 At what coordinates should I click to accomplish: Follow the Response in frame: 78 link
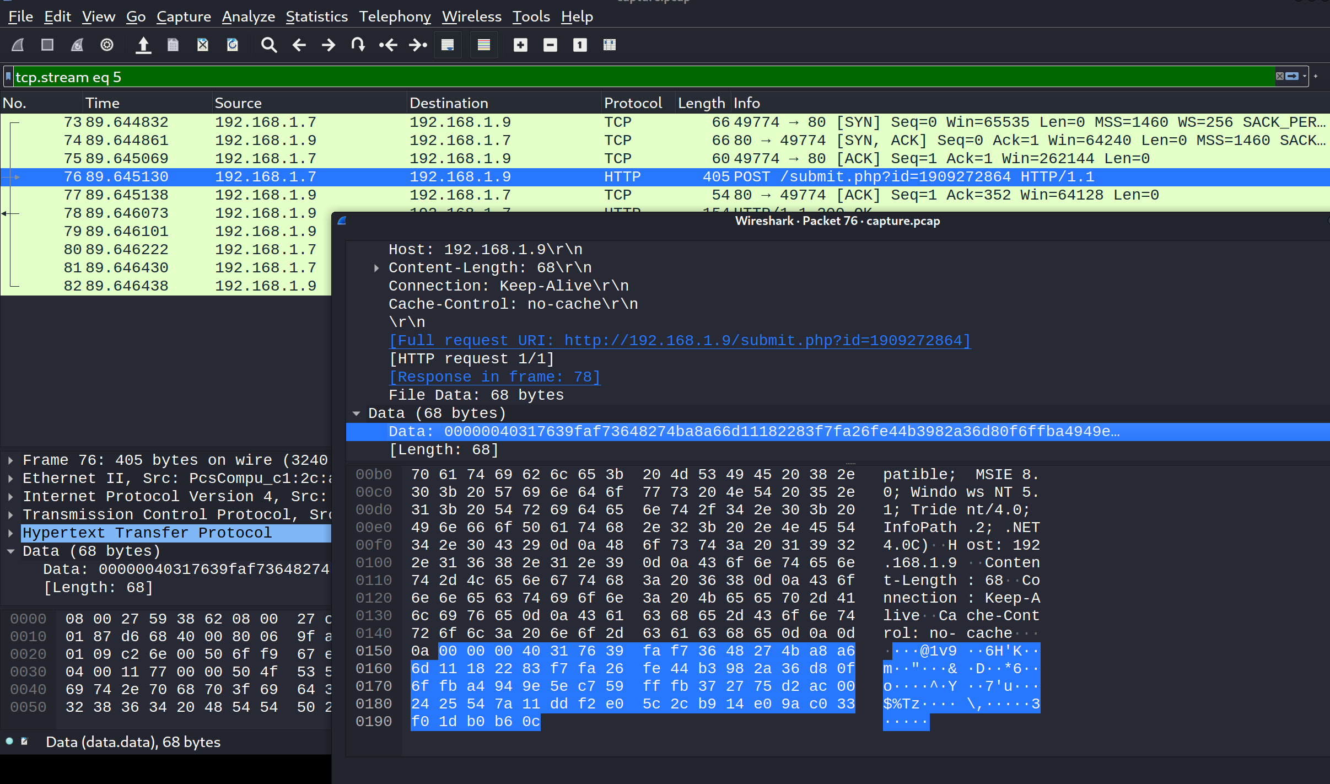(x=494, y=377)
